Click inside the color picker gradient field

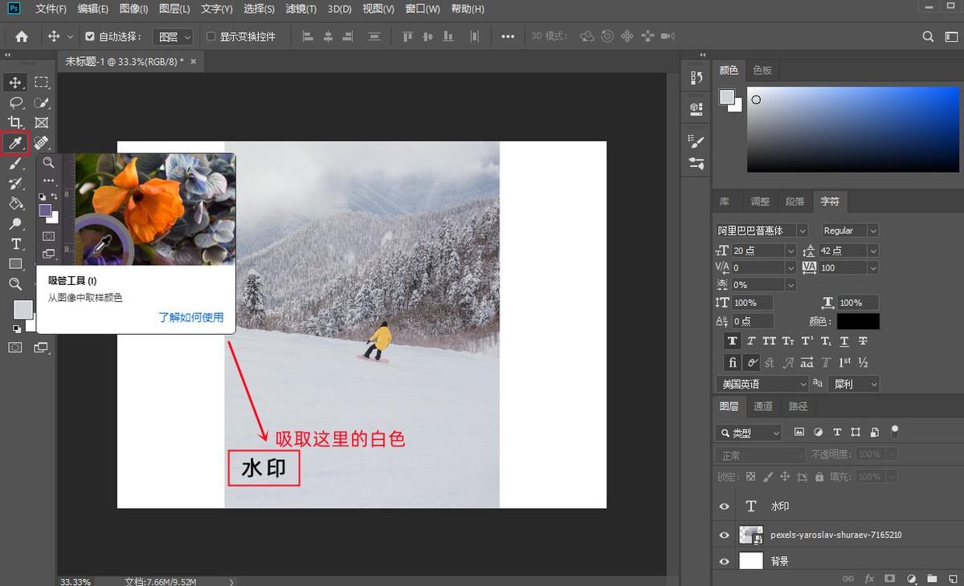coord(853,128)
